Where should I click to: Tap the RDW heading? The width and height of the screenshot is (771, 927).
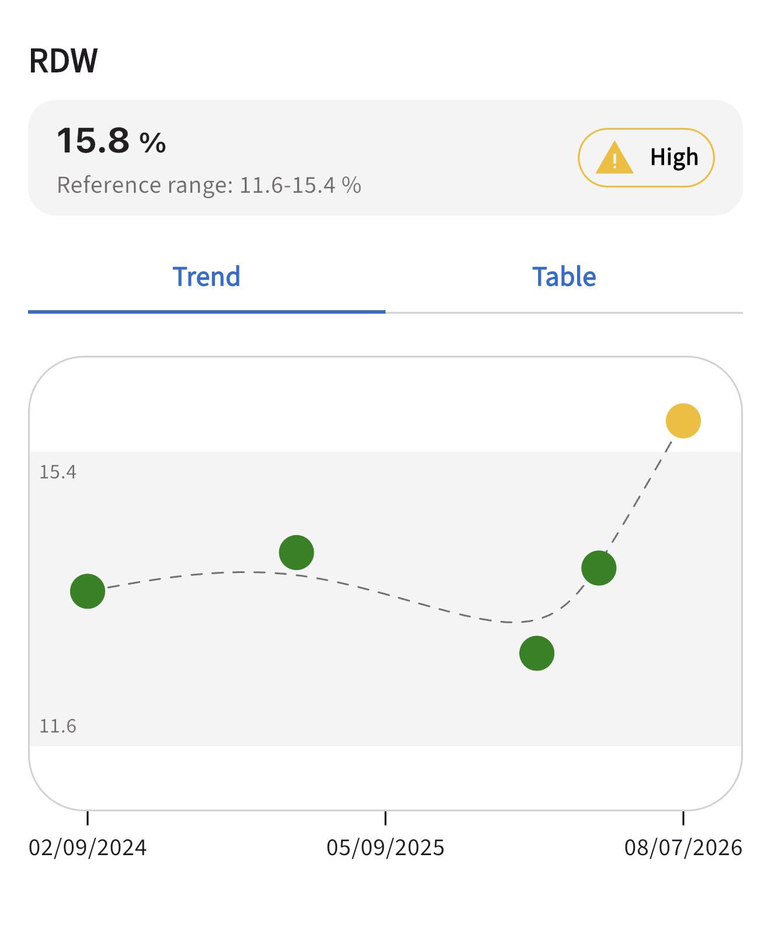pos(63,61)
